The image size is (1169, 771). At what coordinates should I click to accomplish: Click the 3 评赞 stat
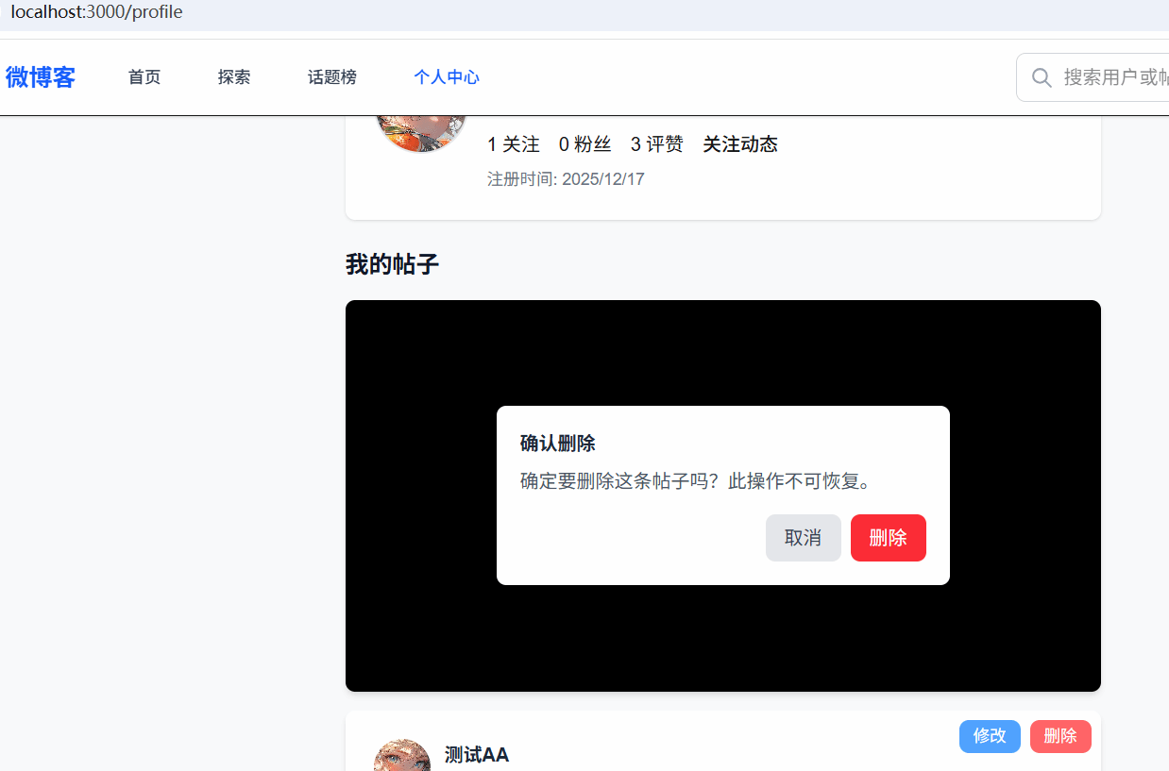tap(656, 144)
